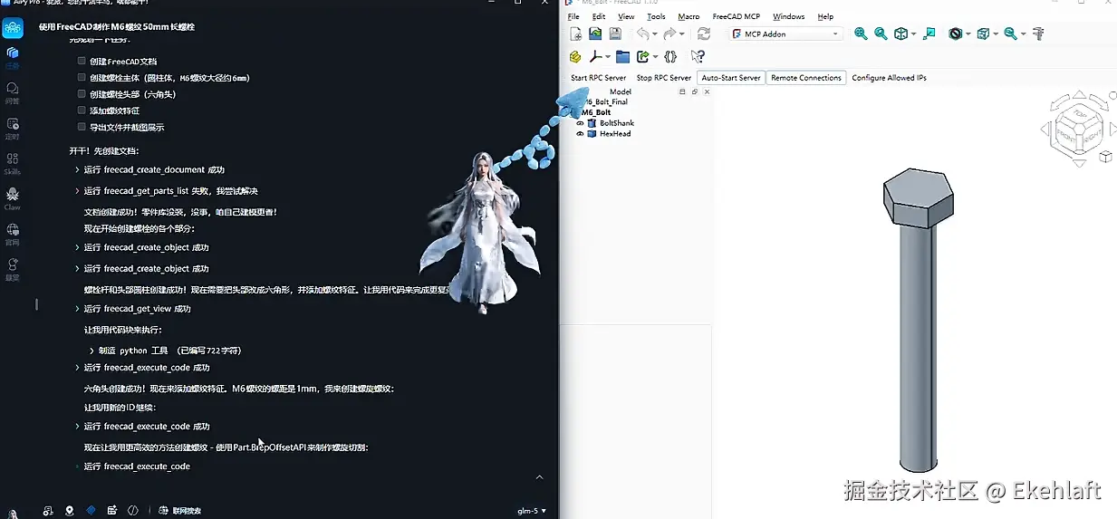Open the chat icon in left sidebar
The image size is (1117, 519).
[x=12, y=91]
